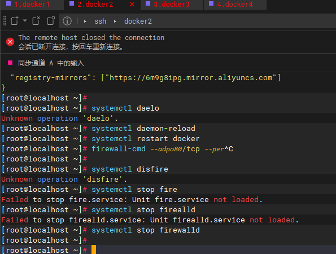Switch to the 3.docker3 tab
Viewport: 336px width, 254px height.
click(172, 5)
